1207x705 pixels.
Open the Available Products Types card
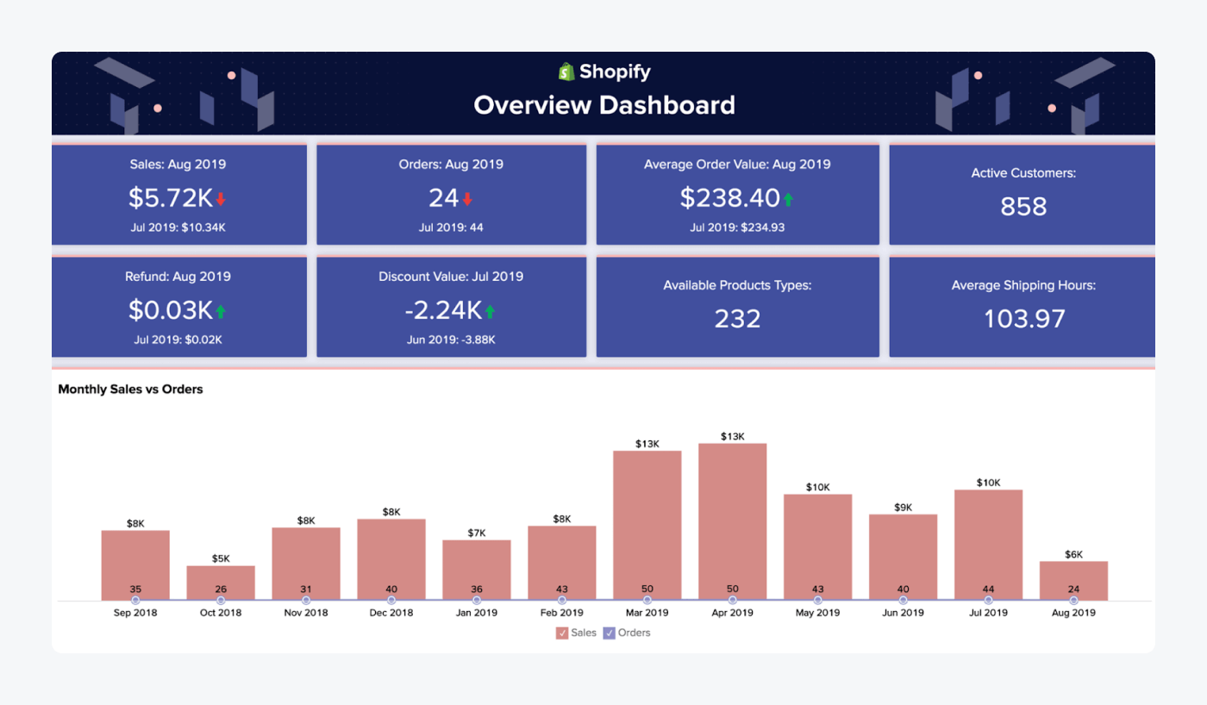point(737,306)
